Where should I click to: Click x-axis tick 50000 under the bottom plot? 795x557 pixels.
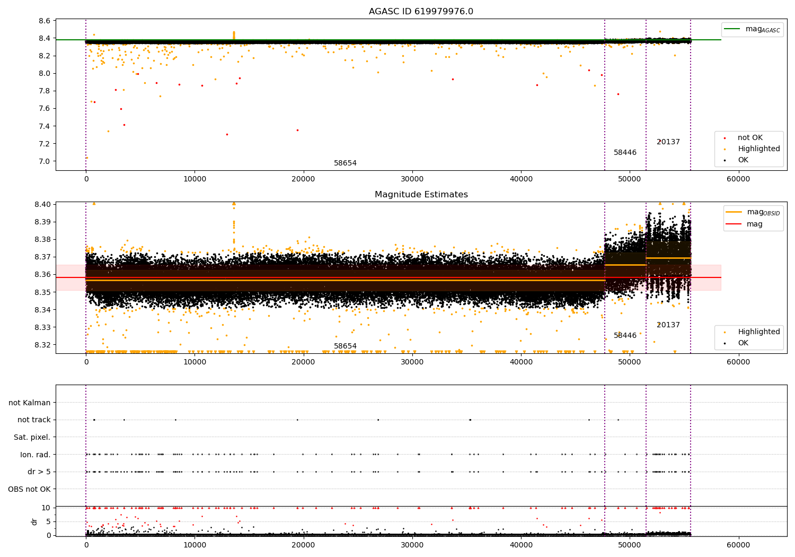click(x=630, y=545)
